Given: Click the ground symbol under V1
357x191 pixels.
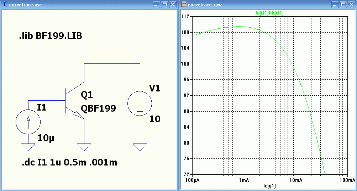Looking at the screenshot, I should pos(140,147).
